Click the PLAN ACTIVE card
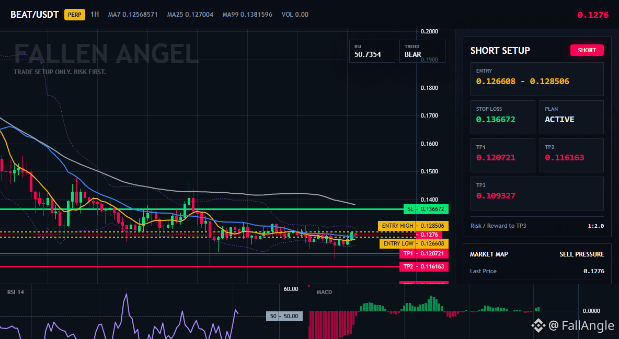Viewport: 619px width, 339px height. click(571, 117)
